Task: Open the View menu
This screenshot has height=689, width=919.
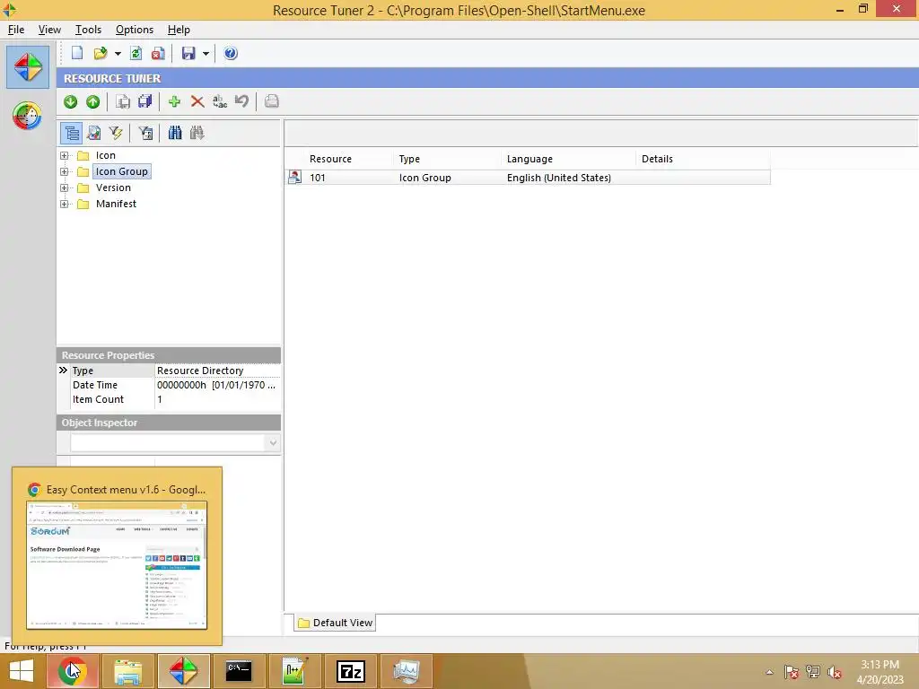Action: pyautogui.click(x=50, y=30)
